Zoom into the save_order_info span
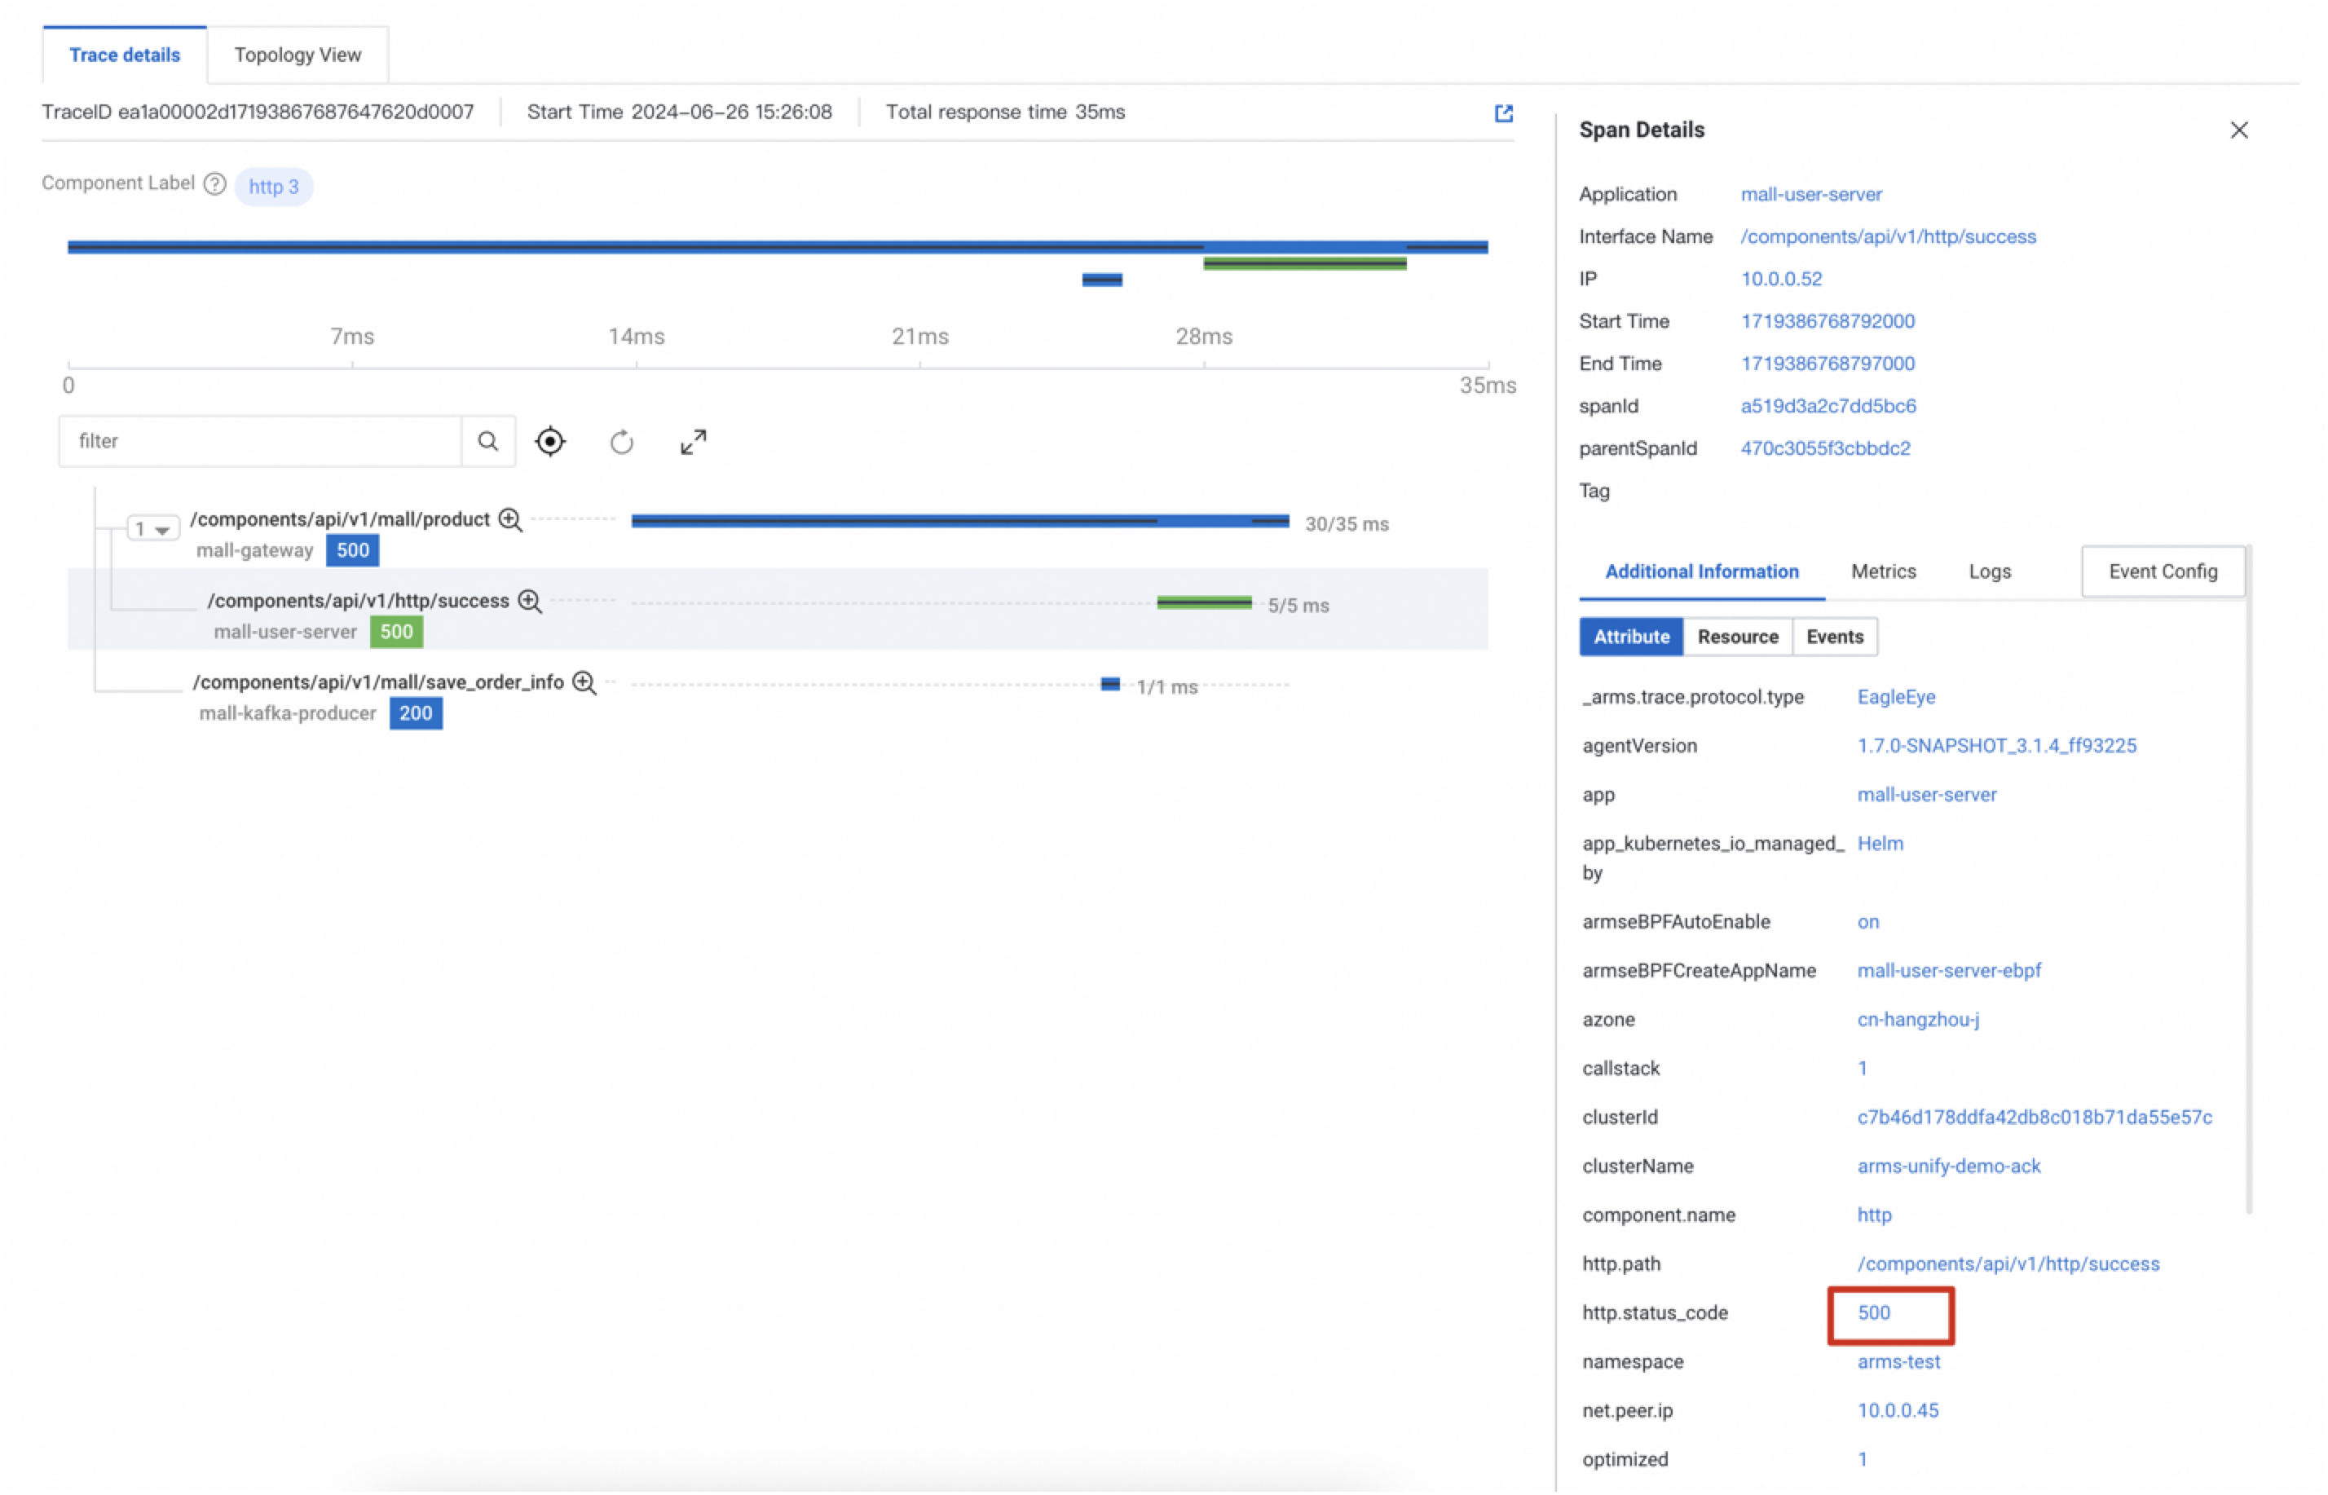 click(584, 683)
